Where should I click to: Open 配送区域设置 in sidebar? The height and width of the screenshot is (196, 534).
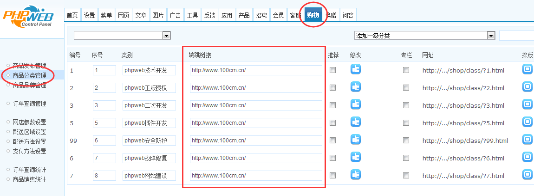tap(29, 132)
